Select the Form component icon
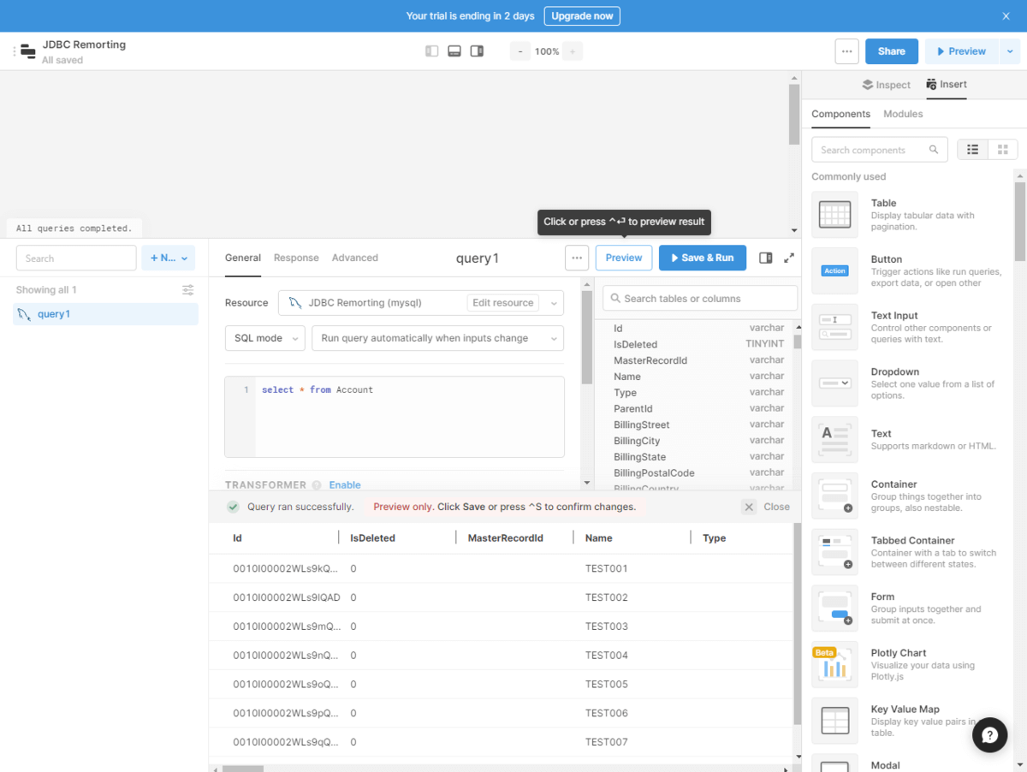Viewport: 1027px width, 772px height. (834, 608)
